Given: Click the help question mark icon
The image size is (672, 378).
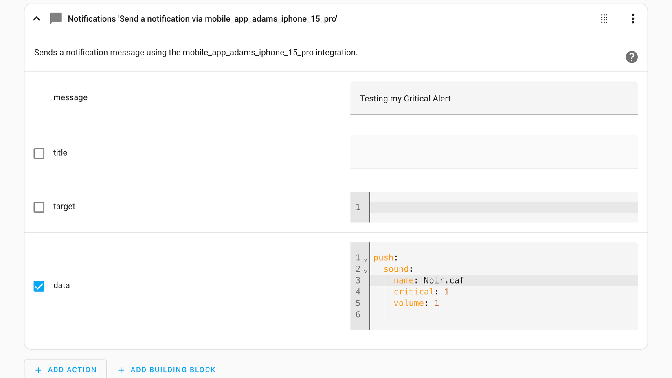Looking at the screenshot, I should coord(632,57).
